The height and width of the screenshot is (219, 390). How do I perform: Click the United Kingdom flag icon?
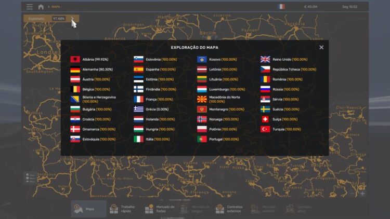pyautogui.click(x=265, y=59)
